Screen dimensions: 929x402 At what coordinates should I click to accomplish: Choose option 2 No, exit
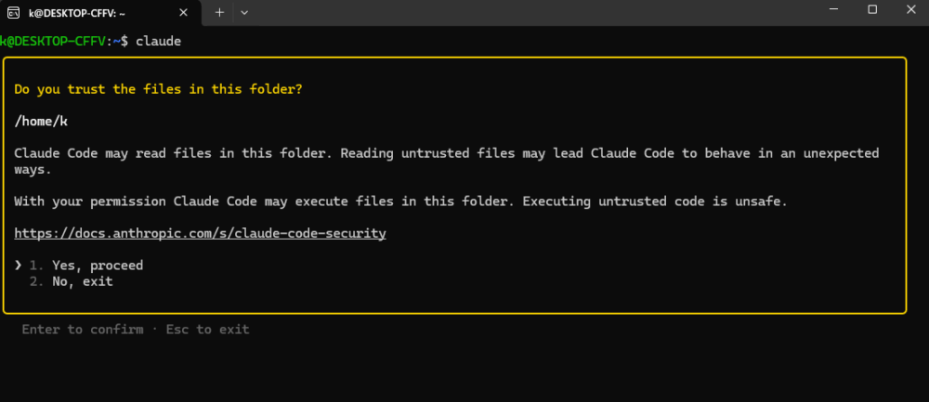[x=83, y=281]
